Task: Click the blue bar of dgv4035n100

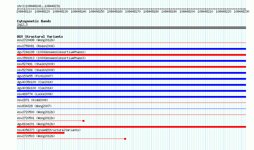Action: click(131, 85)
